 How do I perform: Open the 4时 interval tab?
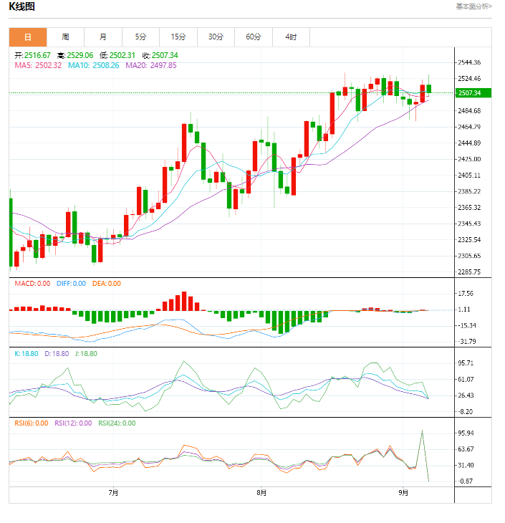point(292,37)
